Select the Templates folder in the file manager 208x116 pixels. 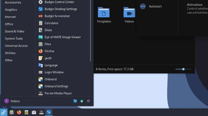(x=104, y=15)
